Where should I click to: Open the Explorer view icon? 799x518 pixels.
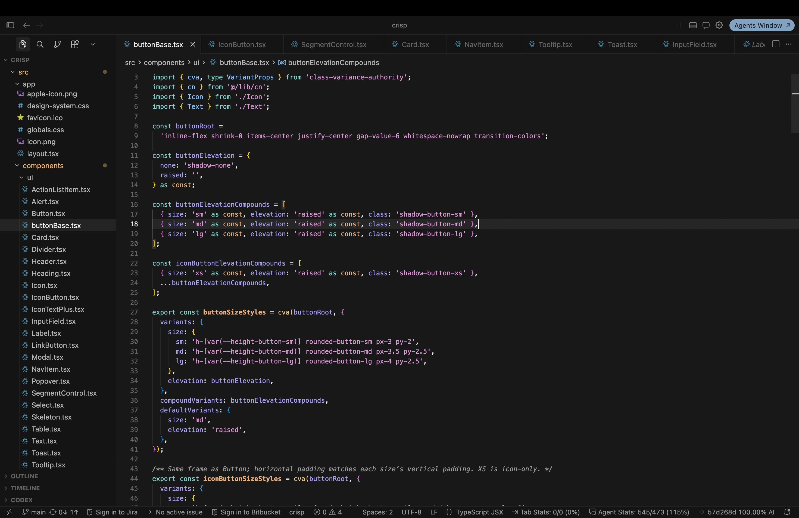click(23, 44)
